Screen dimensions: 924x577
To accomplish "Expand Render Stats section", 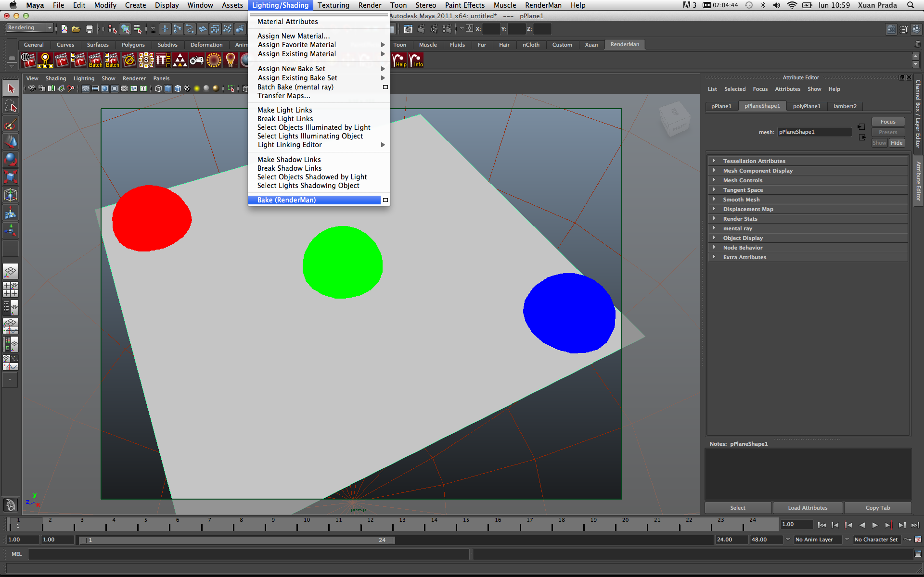I will coord(807,219).
